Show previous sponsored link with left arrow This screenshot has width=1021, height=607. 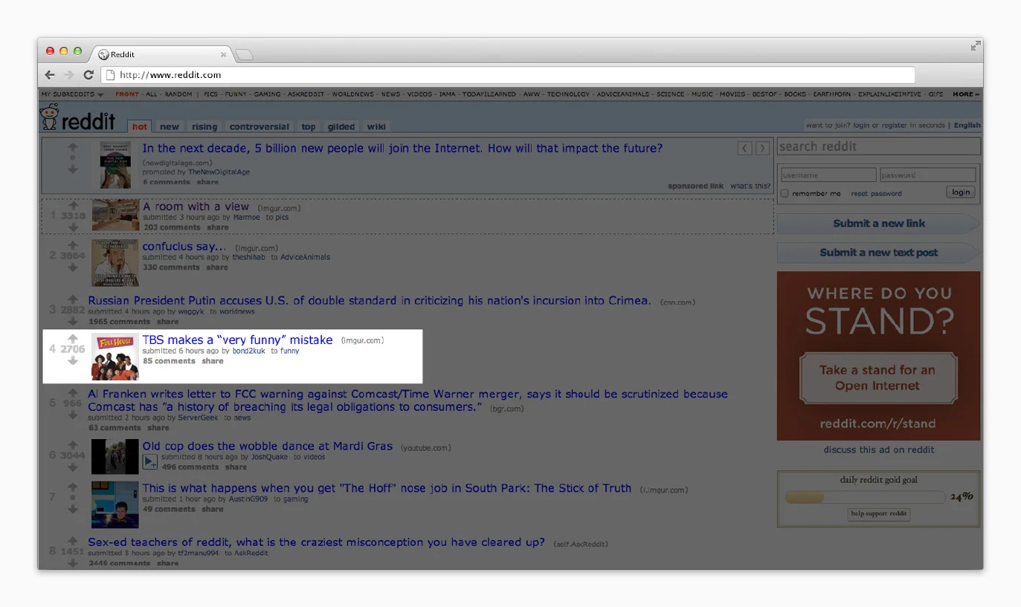(745, 149)
